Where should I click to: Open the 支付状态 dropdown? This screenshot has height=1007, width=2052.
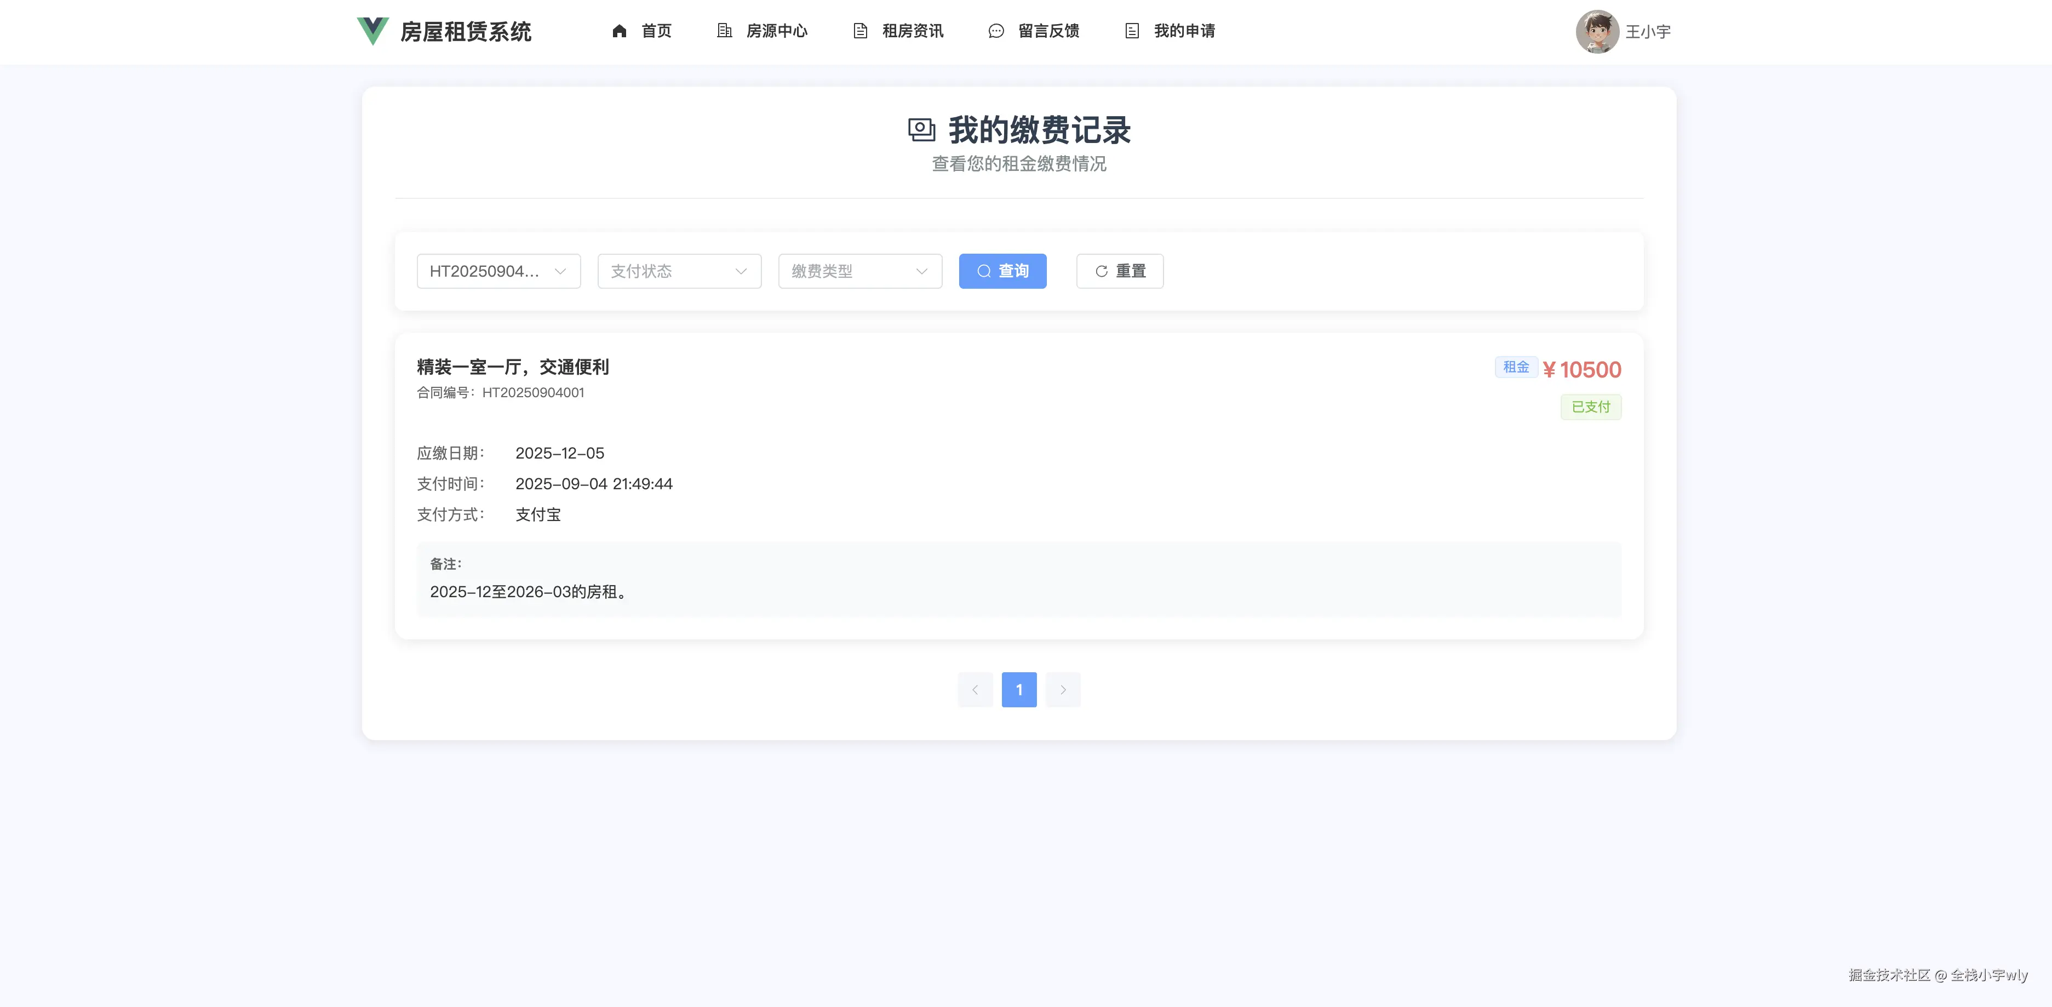pos(678,271)
